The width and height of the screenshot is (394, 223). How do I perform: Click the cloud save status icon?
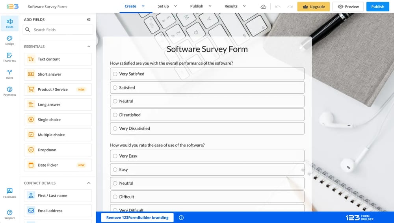coord(263,7)
